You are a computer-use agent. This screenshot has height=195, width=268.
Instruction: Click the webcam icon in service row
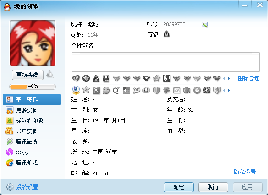pos(76,90)
